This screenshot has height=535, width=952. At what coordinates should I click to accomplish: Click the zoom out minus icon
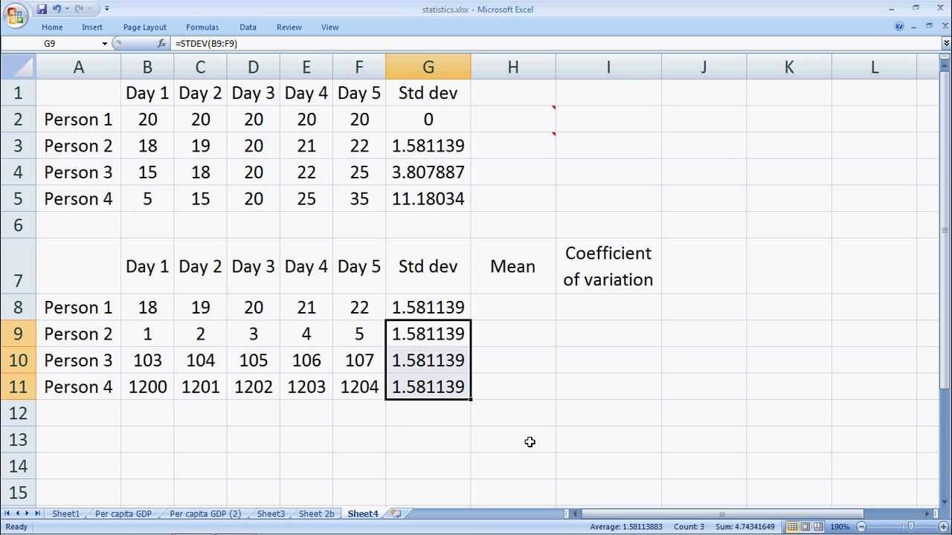[861, 527]
